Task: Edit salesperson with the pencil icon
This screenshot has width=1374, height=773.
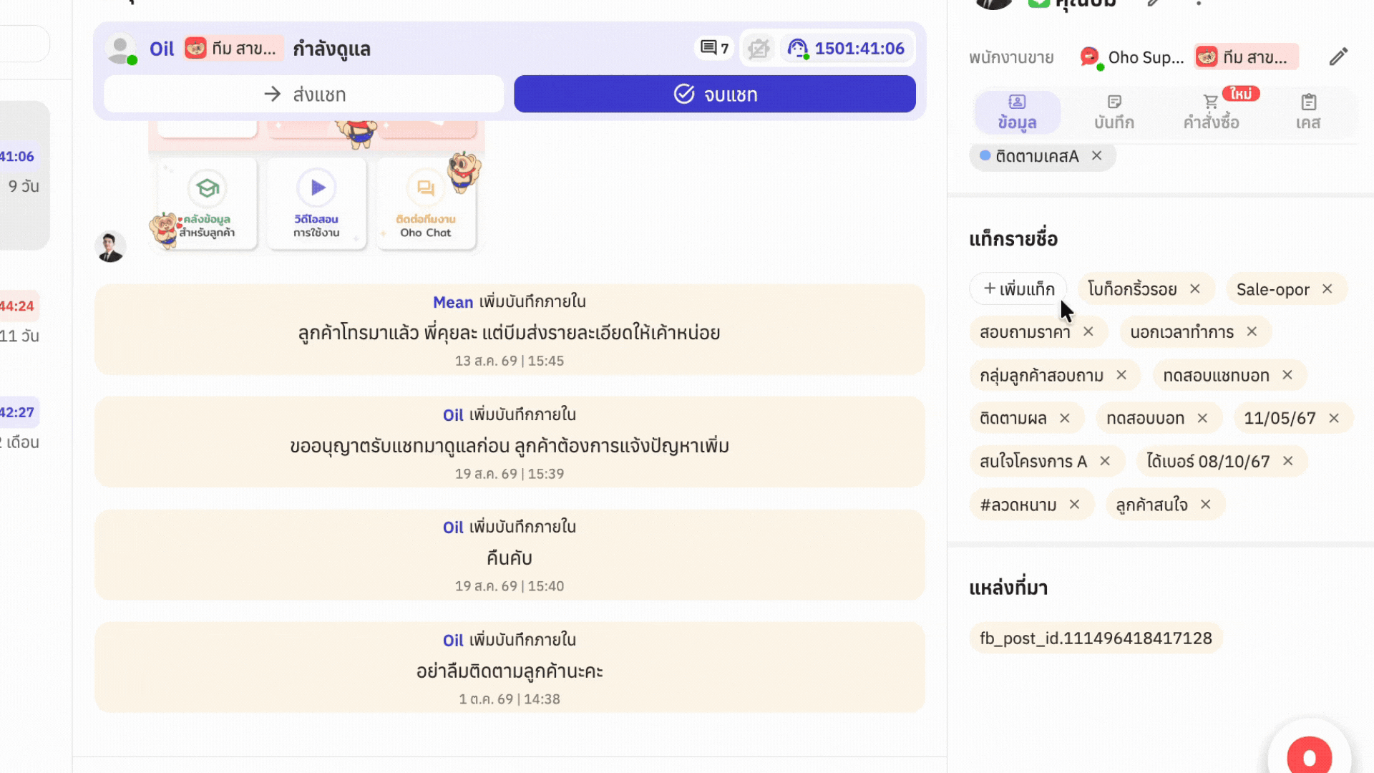Action: point(1338,57)
